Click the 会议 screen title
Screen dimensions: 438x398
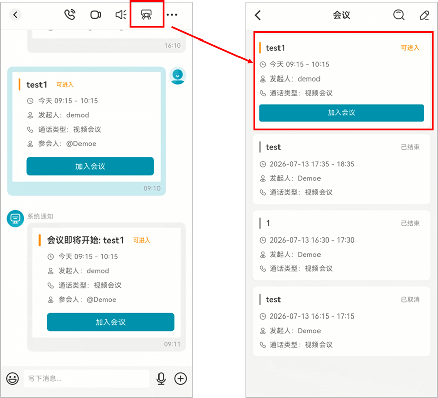(342, 15)
